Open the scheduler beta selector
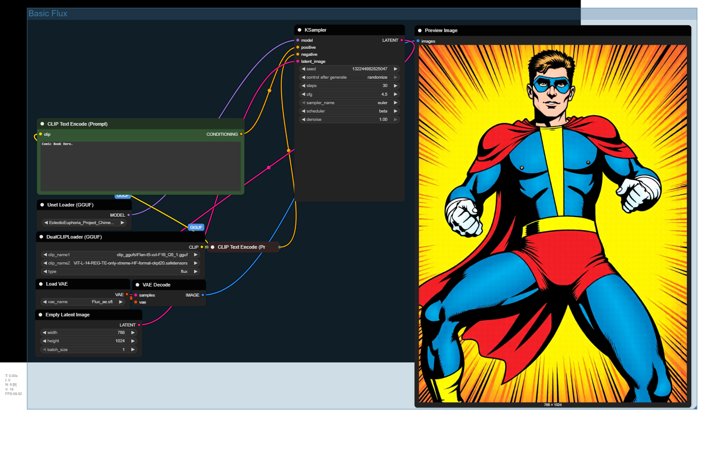Image resolution: width=726 pixels, height=453 pixels. click(x=349, y=111)
